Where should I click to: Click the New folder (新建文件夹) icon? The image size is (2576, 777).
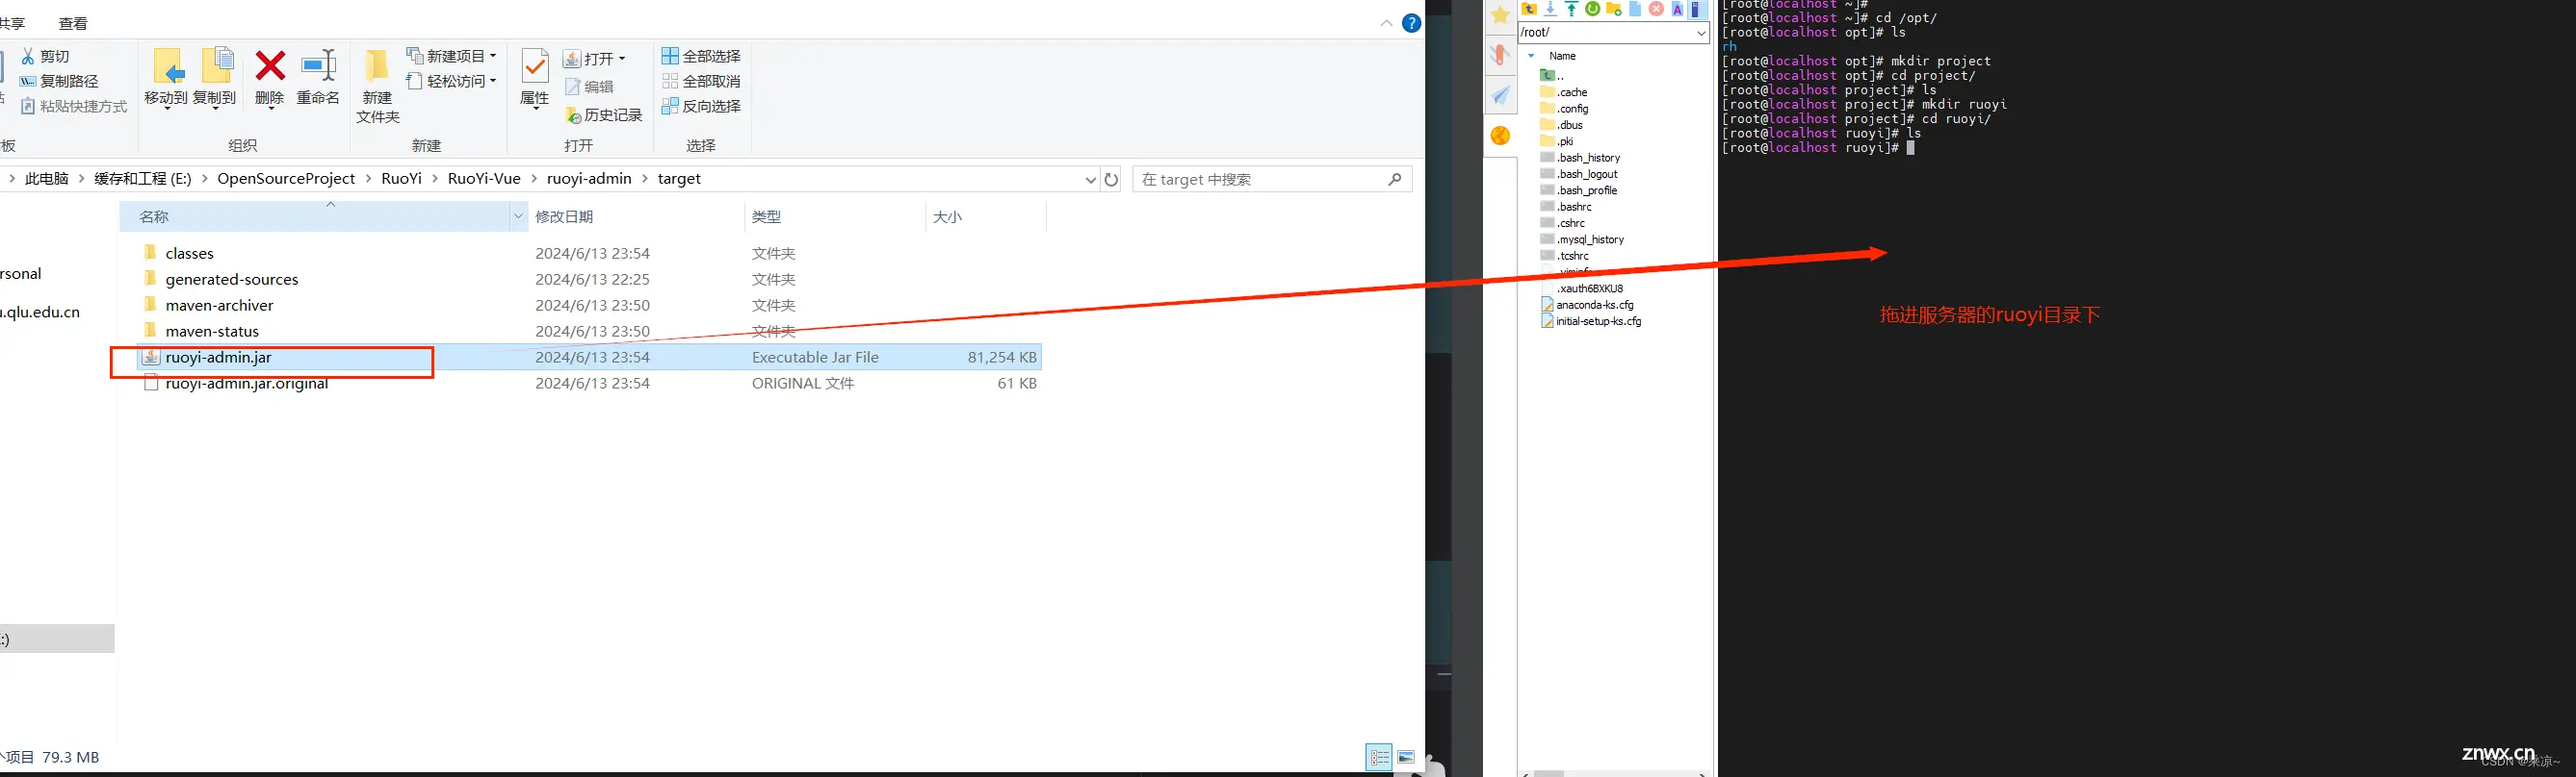(x=377, y=66)
